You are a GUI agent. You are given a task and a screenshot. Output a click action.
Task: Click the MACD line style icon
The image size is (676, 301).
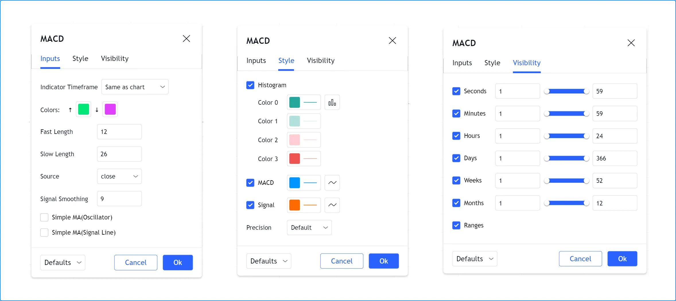(332, 183)
